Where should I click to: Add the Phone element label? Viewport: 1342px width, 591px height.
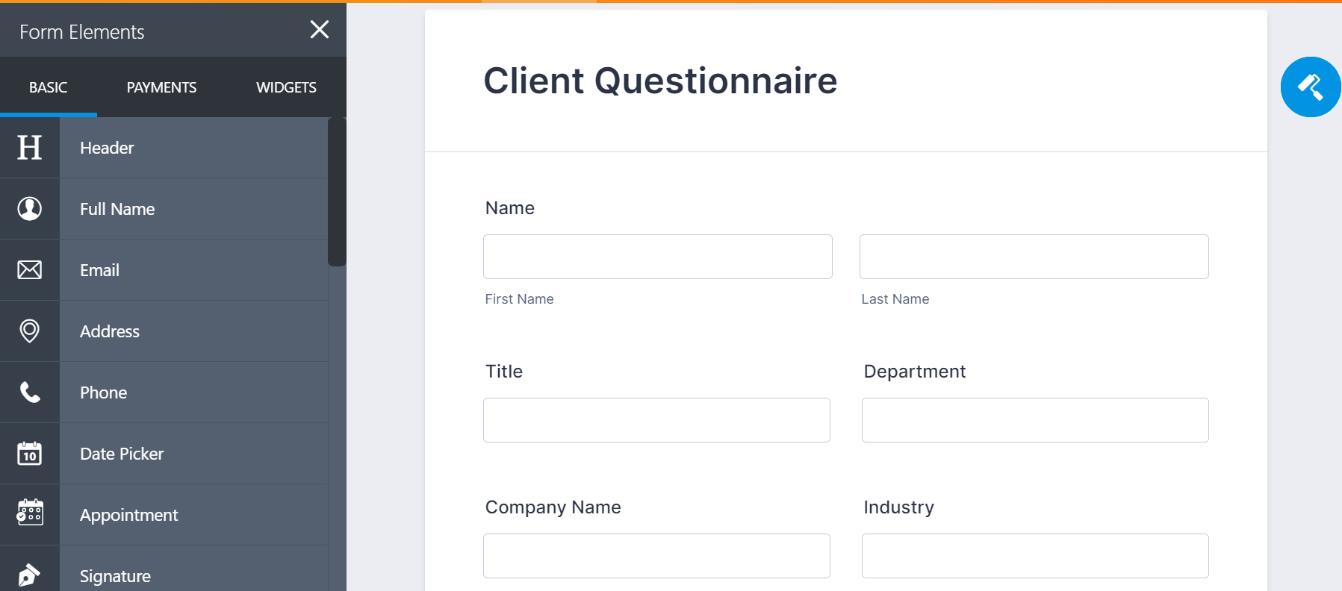coord(103,393)
